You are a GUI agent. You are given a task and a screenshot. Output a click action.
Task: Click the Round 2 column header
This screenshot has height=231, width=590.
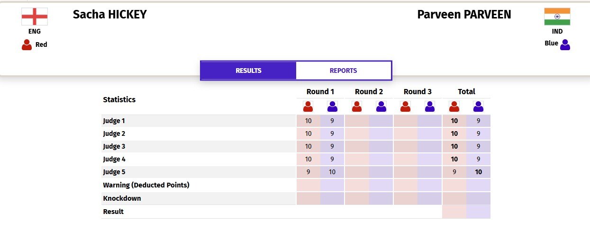pyautogui.click(x=369, y=91)
